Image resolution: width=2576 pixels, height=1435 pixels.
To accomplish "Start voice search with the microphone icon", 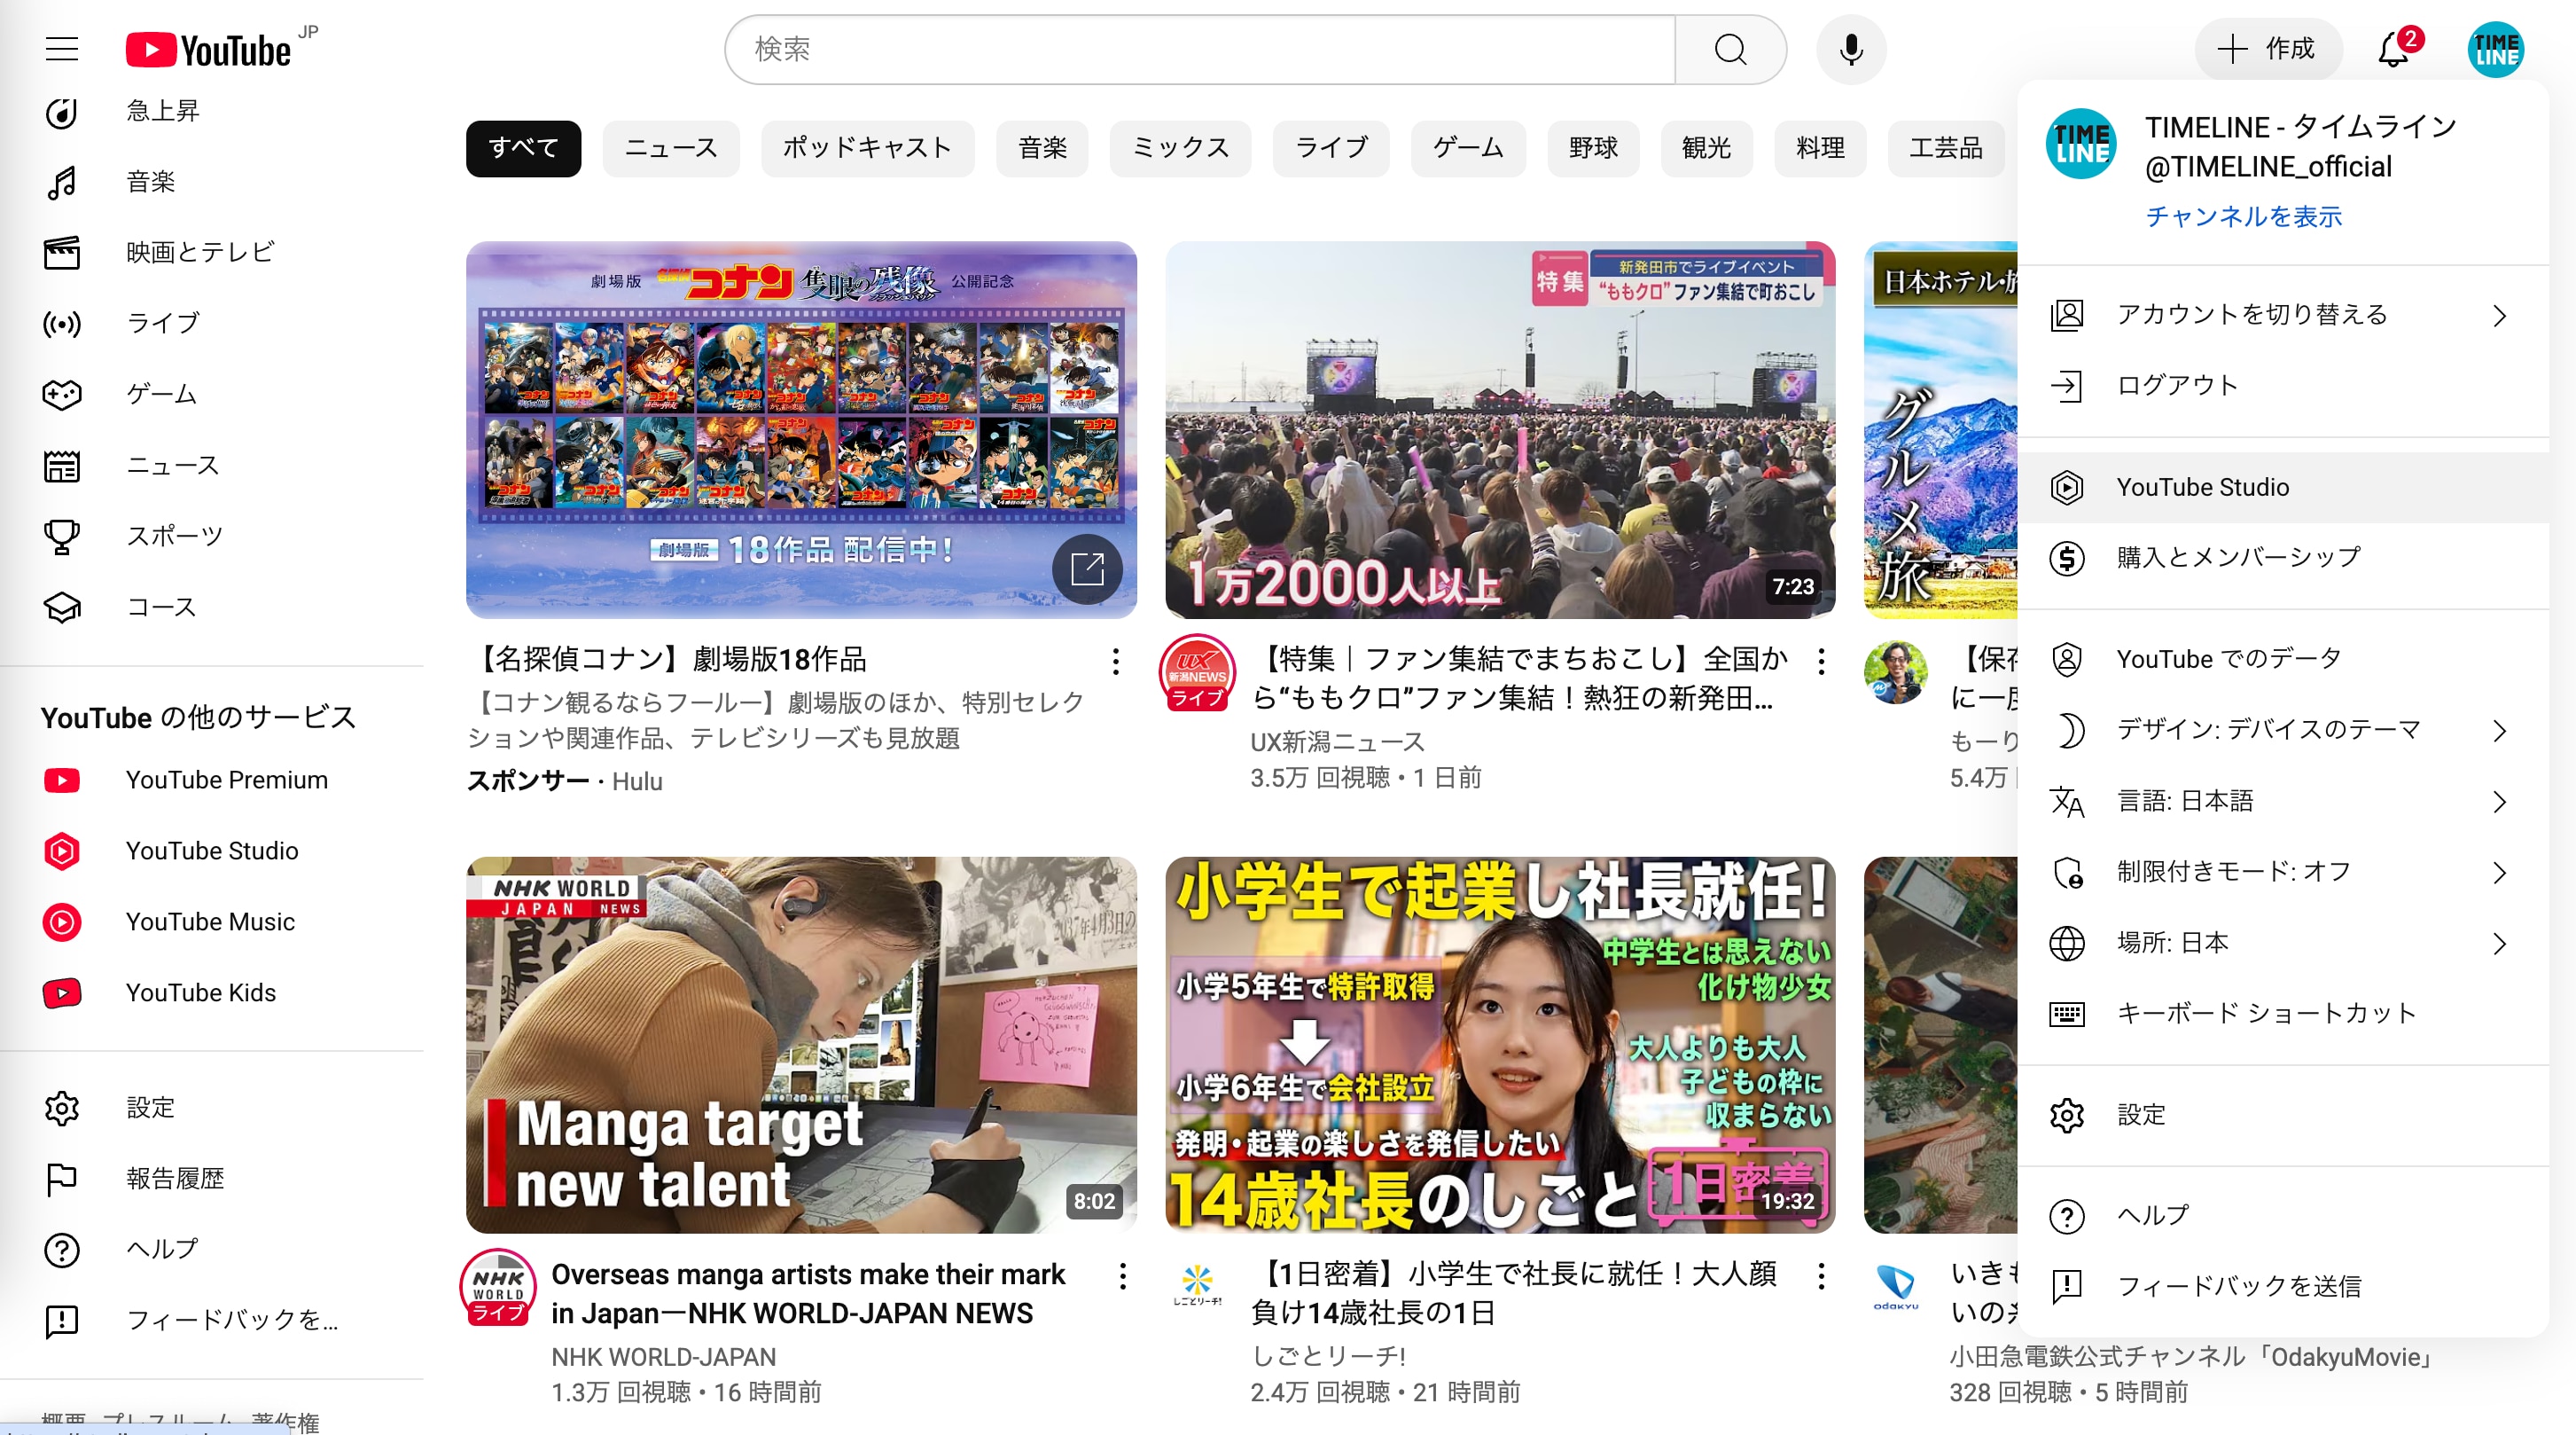I will [1851, 49].
